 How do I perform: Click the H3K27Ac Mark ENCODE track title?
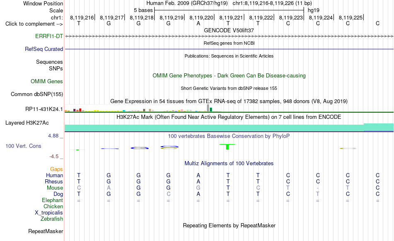click(229, 117)
